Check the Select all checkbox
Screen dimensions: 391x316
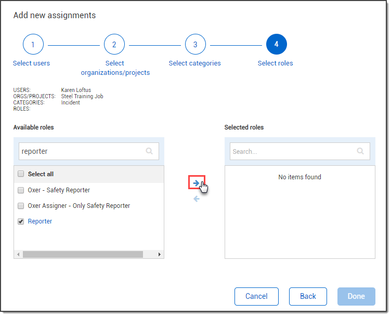[21, 174]
